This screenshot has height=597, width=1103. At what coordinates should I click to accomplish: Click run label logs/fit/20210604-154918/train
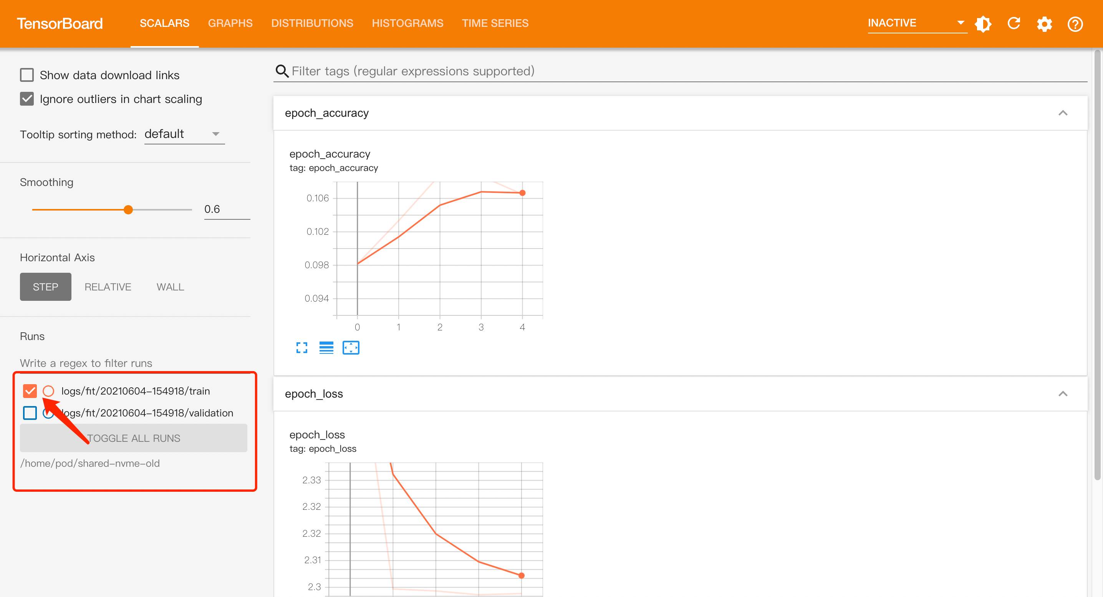[x=136, y=391]
